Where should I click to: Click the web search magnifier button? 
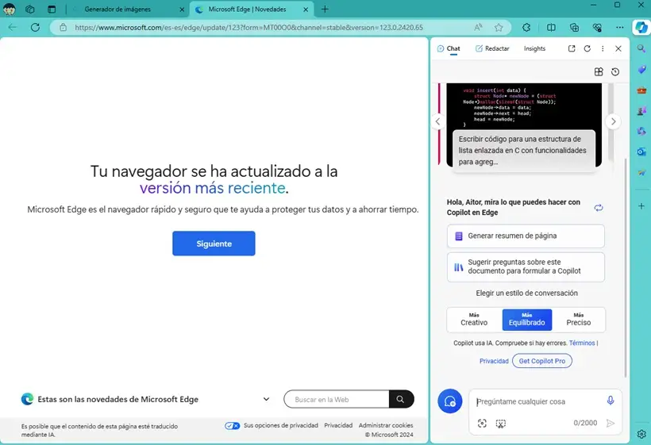(x=401, y=399)
